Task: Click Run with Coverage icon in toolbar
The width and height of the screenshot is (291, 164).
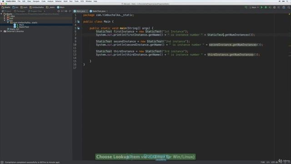Action: pyautogui.click(x=270, y=7)
